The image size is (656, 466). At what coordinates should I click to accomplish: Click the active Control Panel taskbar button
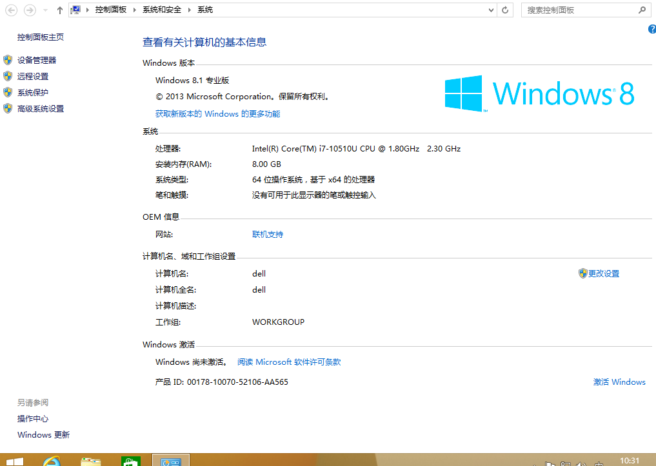[x=171, y=460]
